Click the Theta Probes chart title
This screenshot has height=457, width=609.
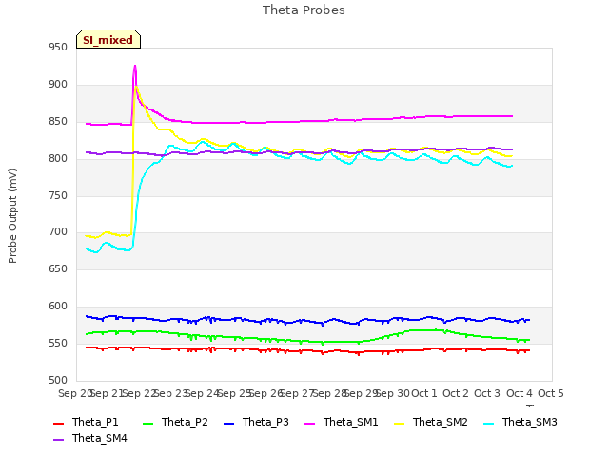[304, 10]
